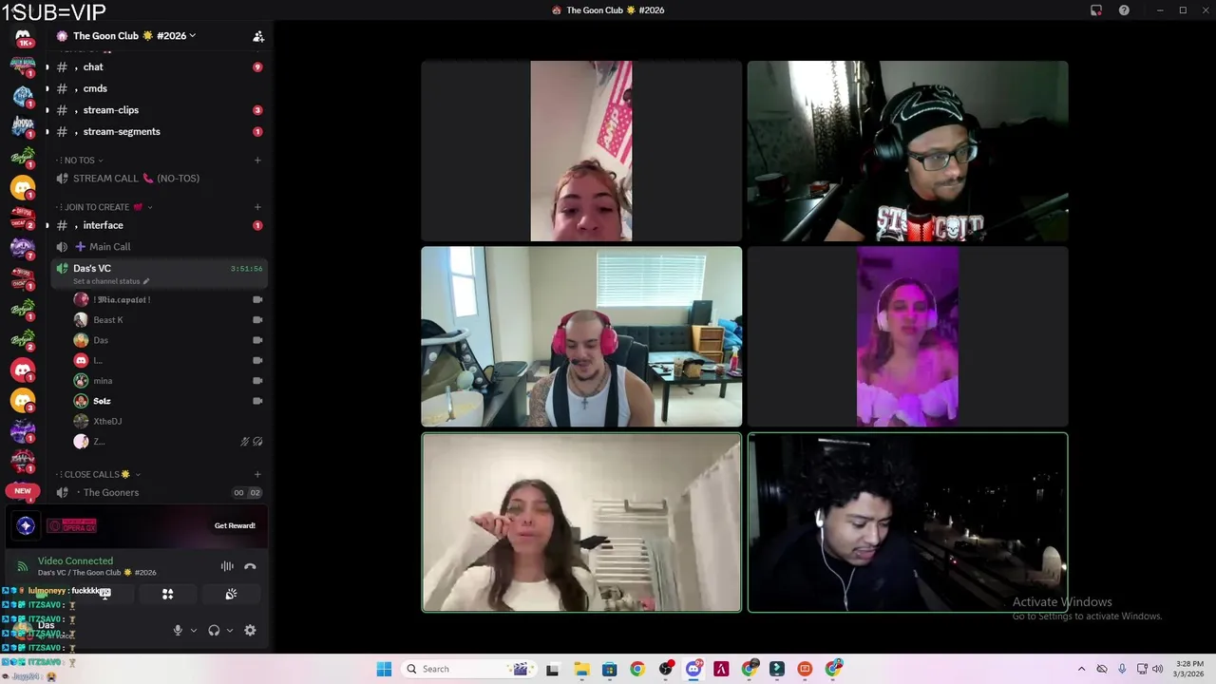Open Microsoft Store from taskbar
The height and width of the screenshot is (684, 1216).
click(x=609, y=669)
